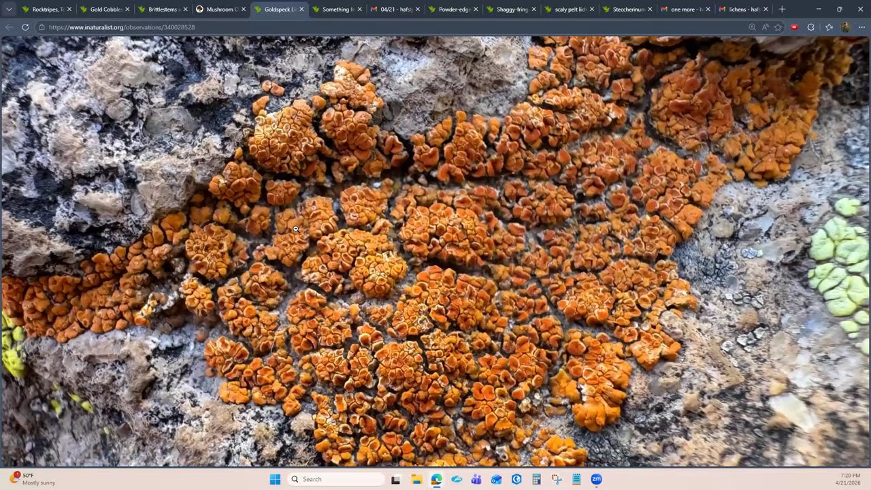Open the blue shield taskbar app
871x490 pixels.
516,479
